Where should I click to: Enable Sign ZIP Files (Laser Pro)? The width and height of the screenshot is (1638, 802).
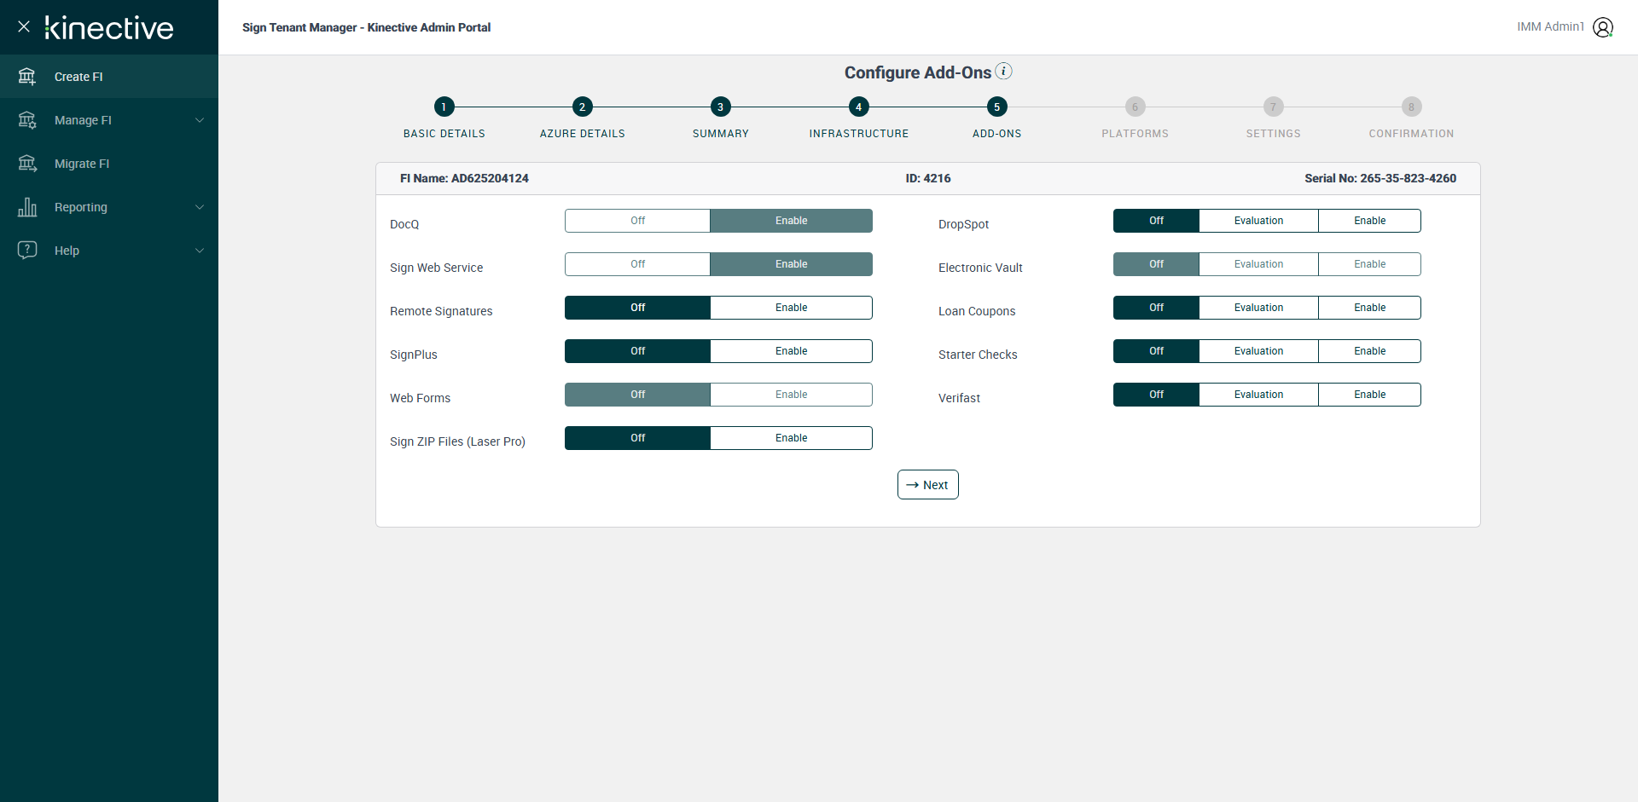(x=791, y=438)
